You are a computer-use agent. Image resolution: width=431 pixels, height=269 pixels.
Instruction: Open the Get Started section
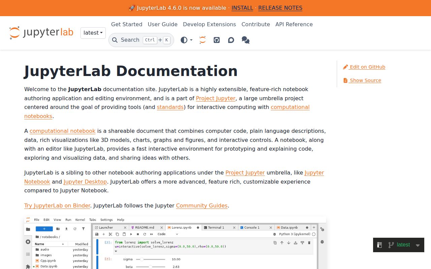click(127, 24)
